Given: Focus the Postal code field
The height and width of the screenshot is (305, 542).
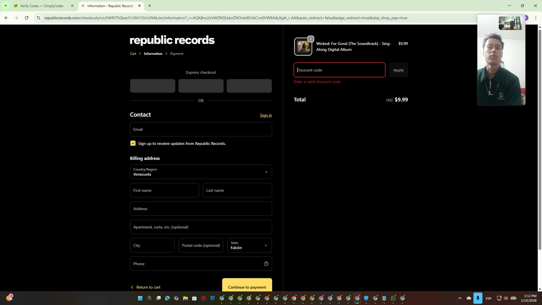Looking at the screenshot, I should 201,245.
